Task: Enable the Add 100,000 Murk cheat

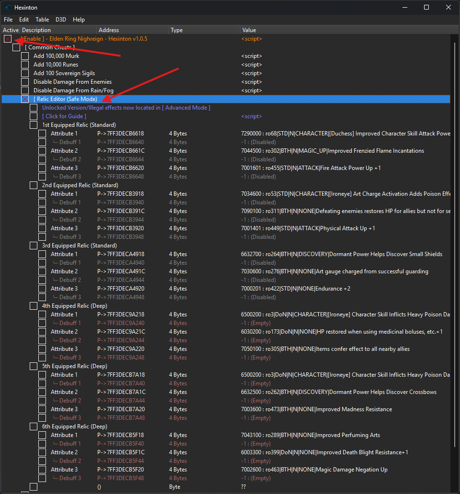Action: pyautogui.click(x=25, y=56)
